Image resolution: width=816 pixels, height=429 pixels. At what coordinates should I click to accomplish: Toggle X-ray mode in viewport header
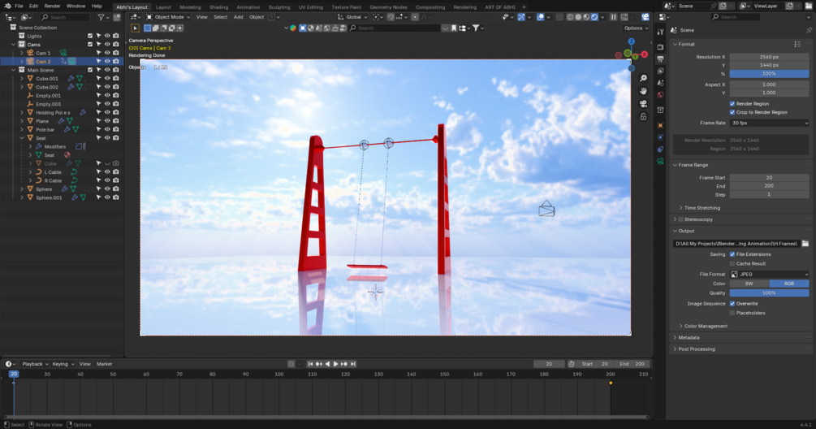click(559, 17)
